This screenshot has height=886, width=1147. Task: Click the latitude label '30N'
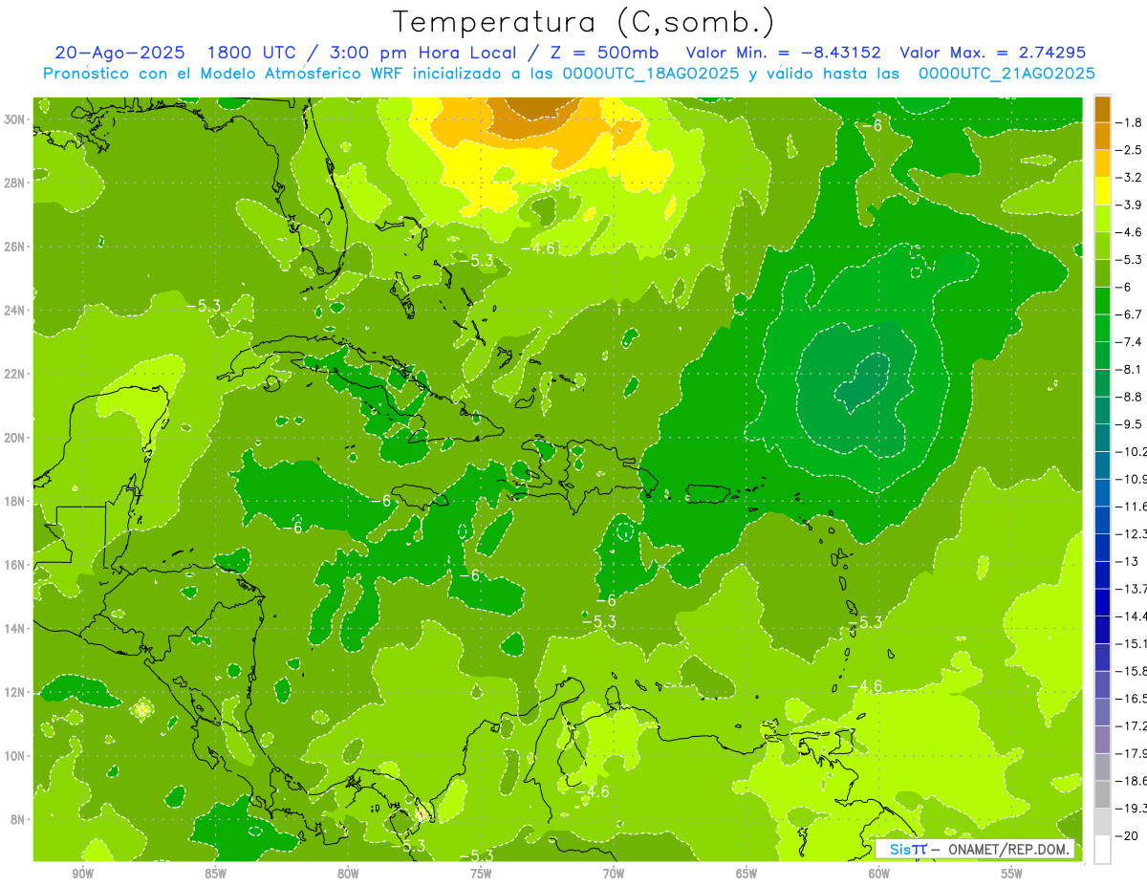pos(14,119)
